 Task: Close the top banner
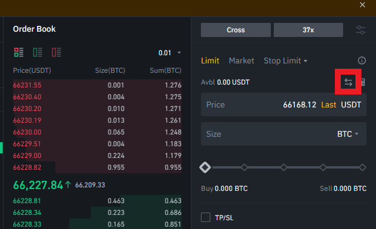point(362,5)
